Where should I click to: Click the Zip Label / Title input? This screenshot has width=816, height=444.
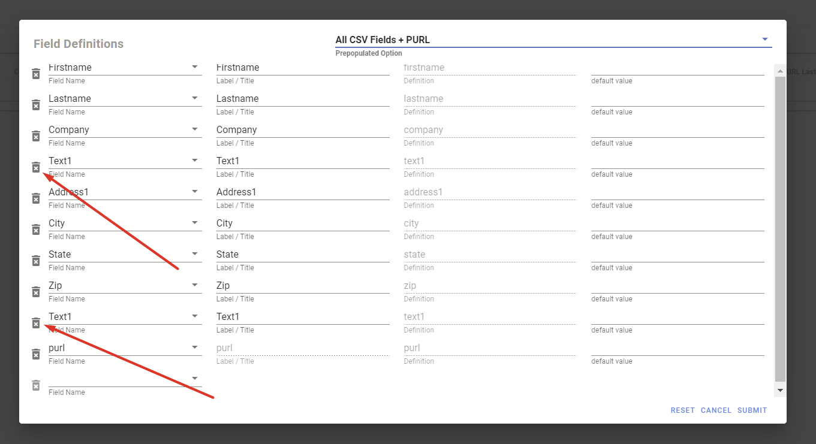[303, 286]
